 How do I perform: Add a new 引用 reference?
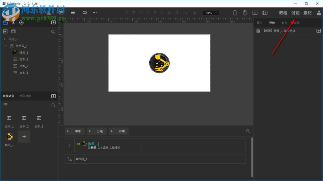click(x=119, y=131)
